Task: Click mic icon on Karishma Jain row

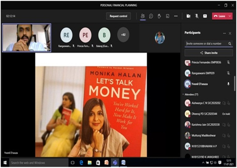Action: click(229, 125)
